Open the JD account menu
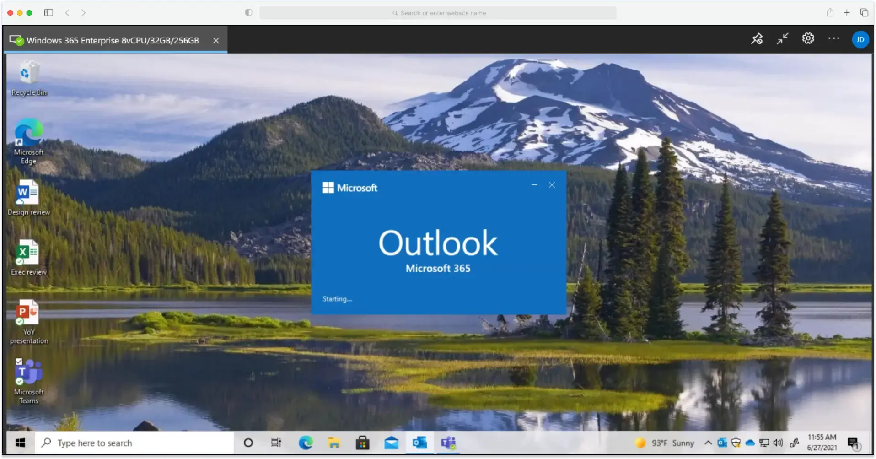876x459 pixels. 860,39
